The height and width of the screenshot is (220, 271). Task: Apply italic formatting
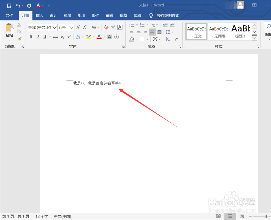(x=38, y=37)
